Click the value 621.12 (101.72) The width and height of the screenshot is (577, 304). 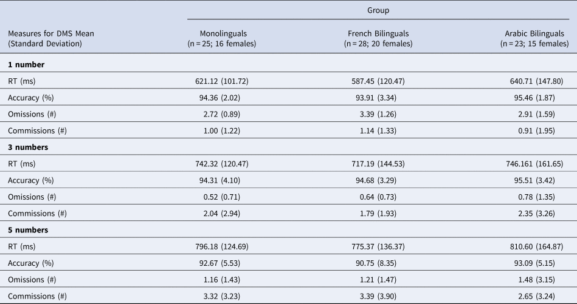tap(223, 80)
